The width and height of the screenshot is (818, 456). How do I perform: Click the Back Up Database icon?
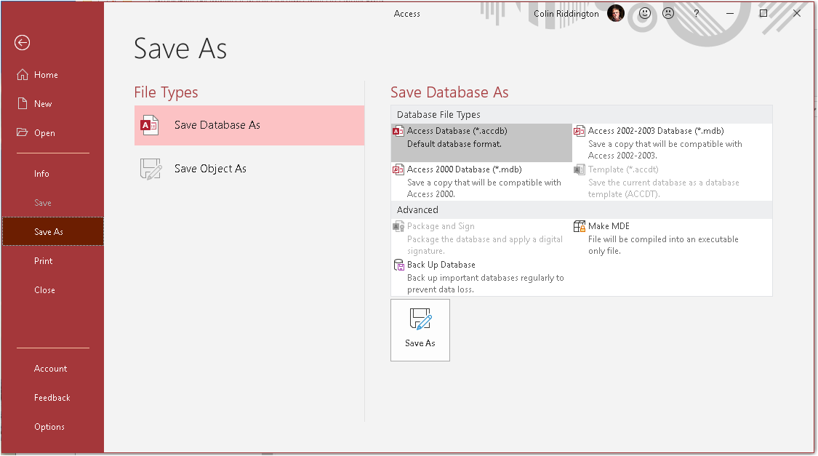(x=398, y=265)
